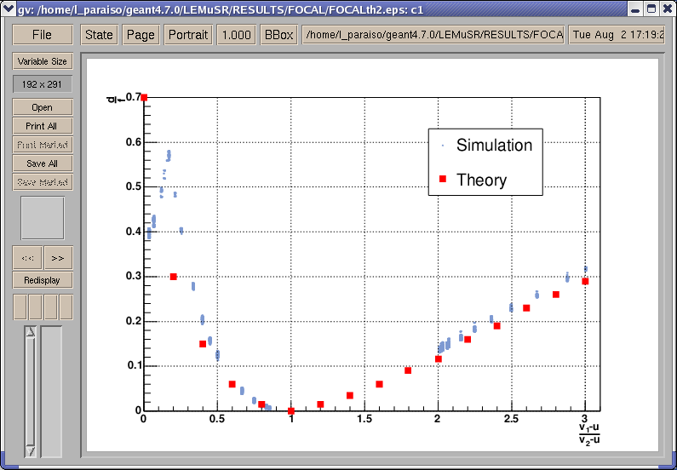Image resolution: width=677 pixels, height=470 pixels.
Task: Open the File menu
Action: pyautogui.click(x=42, y=35)
